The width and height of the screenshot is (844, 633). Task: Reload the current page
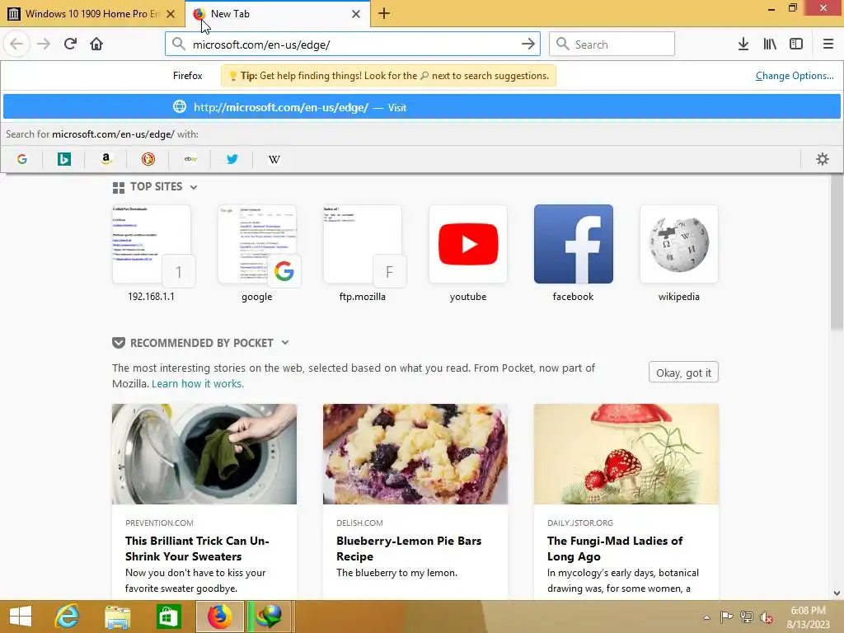pyautogui.click(x=70, y=44)
